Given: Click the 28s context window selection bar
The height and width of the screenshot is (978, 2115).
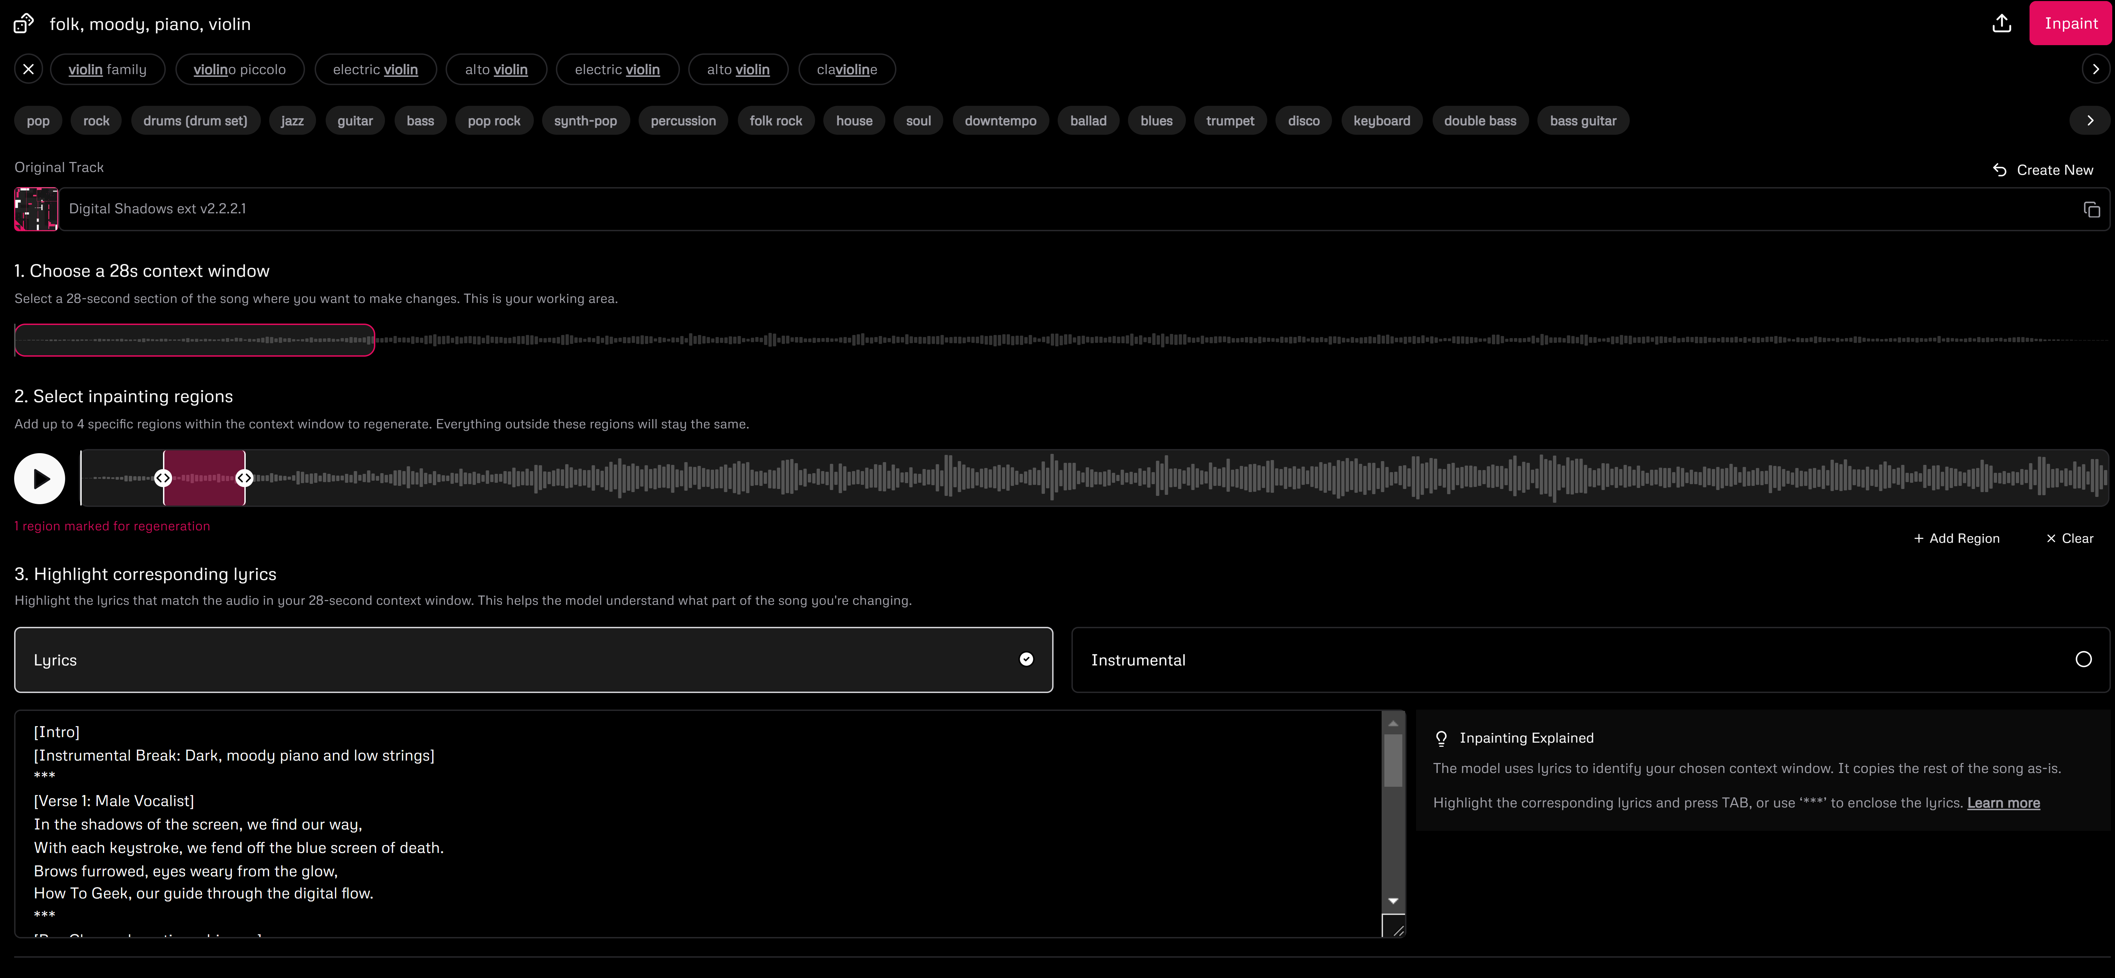Looking at the screenshot, I should tap(195, 340).
